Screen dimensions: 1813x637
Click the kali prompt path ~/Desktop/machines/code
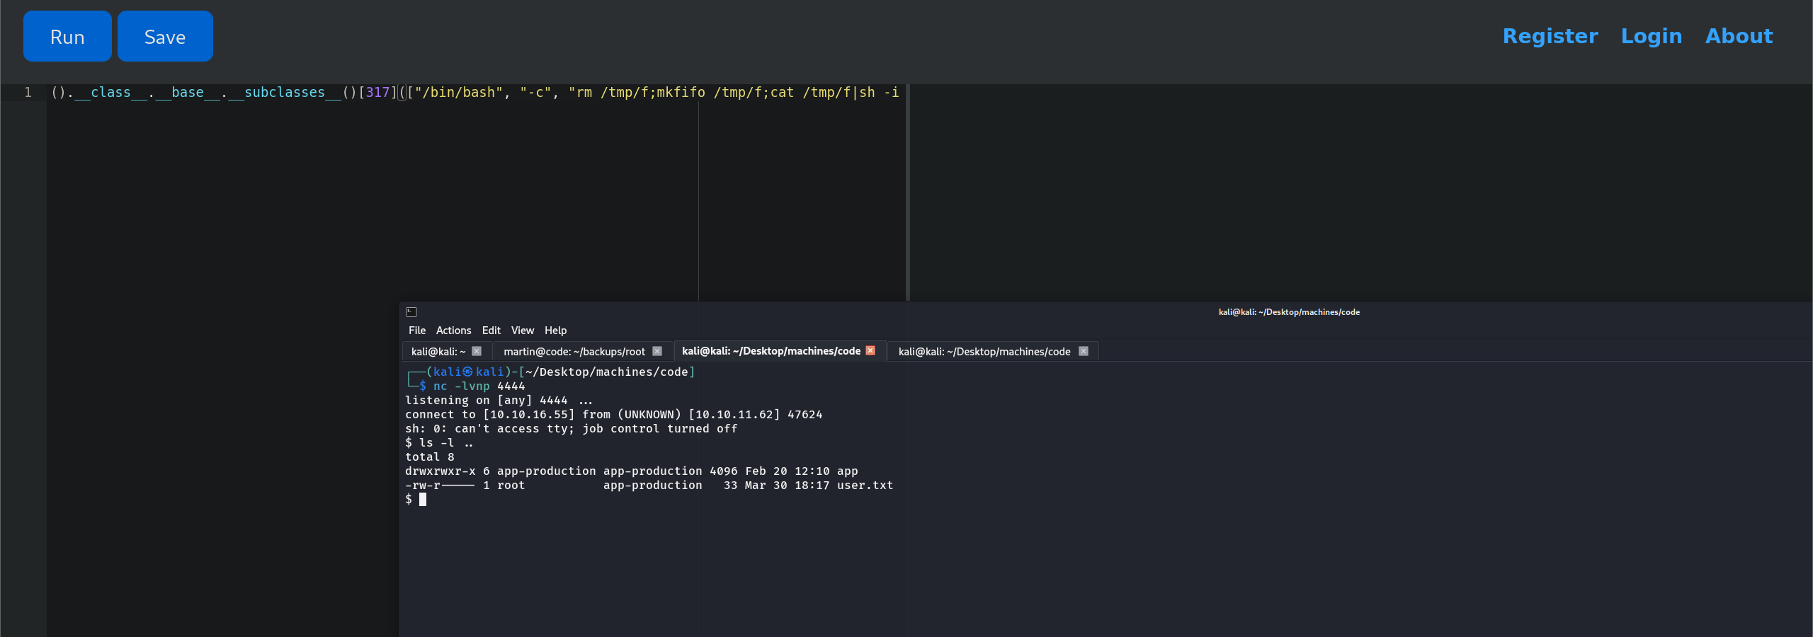tap(606, 372)
